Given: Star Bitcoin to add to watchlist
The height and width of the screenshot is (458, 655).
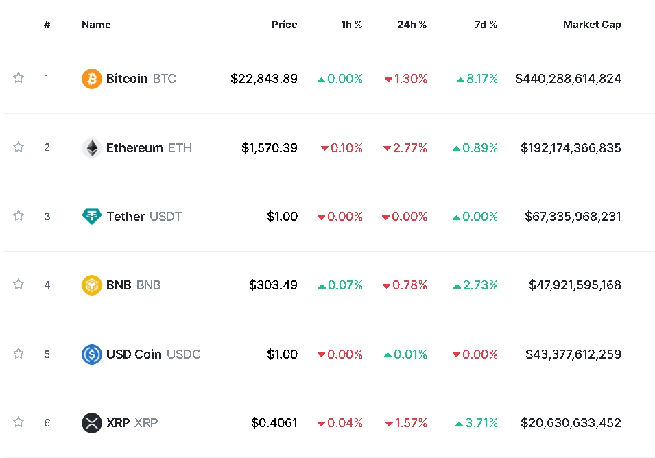Looking at the screenshot, I should (19, 78).
